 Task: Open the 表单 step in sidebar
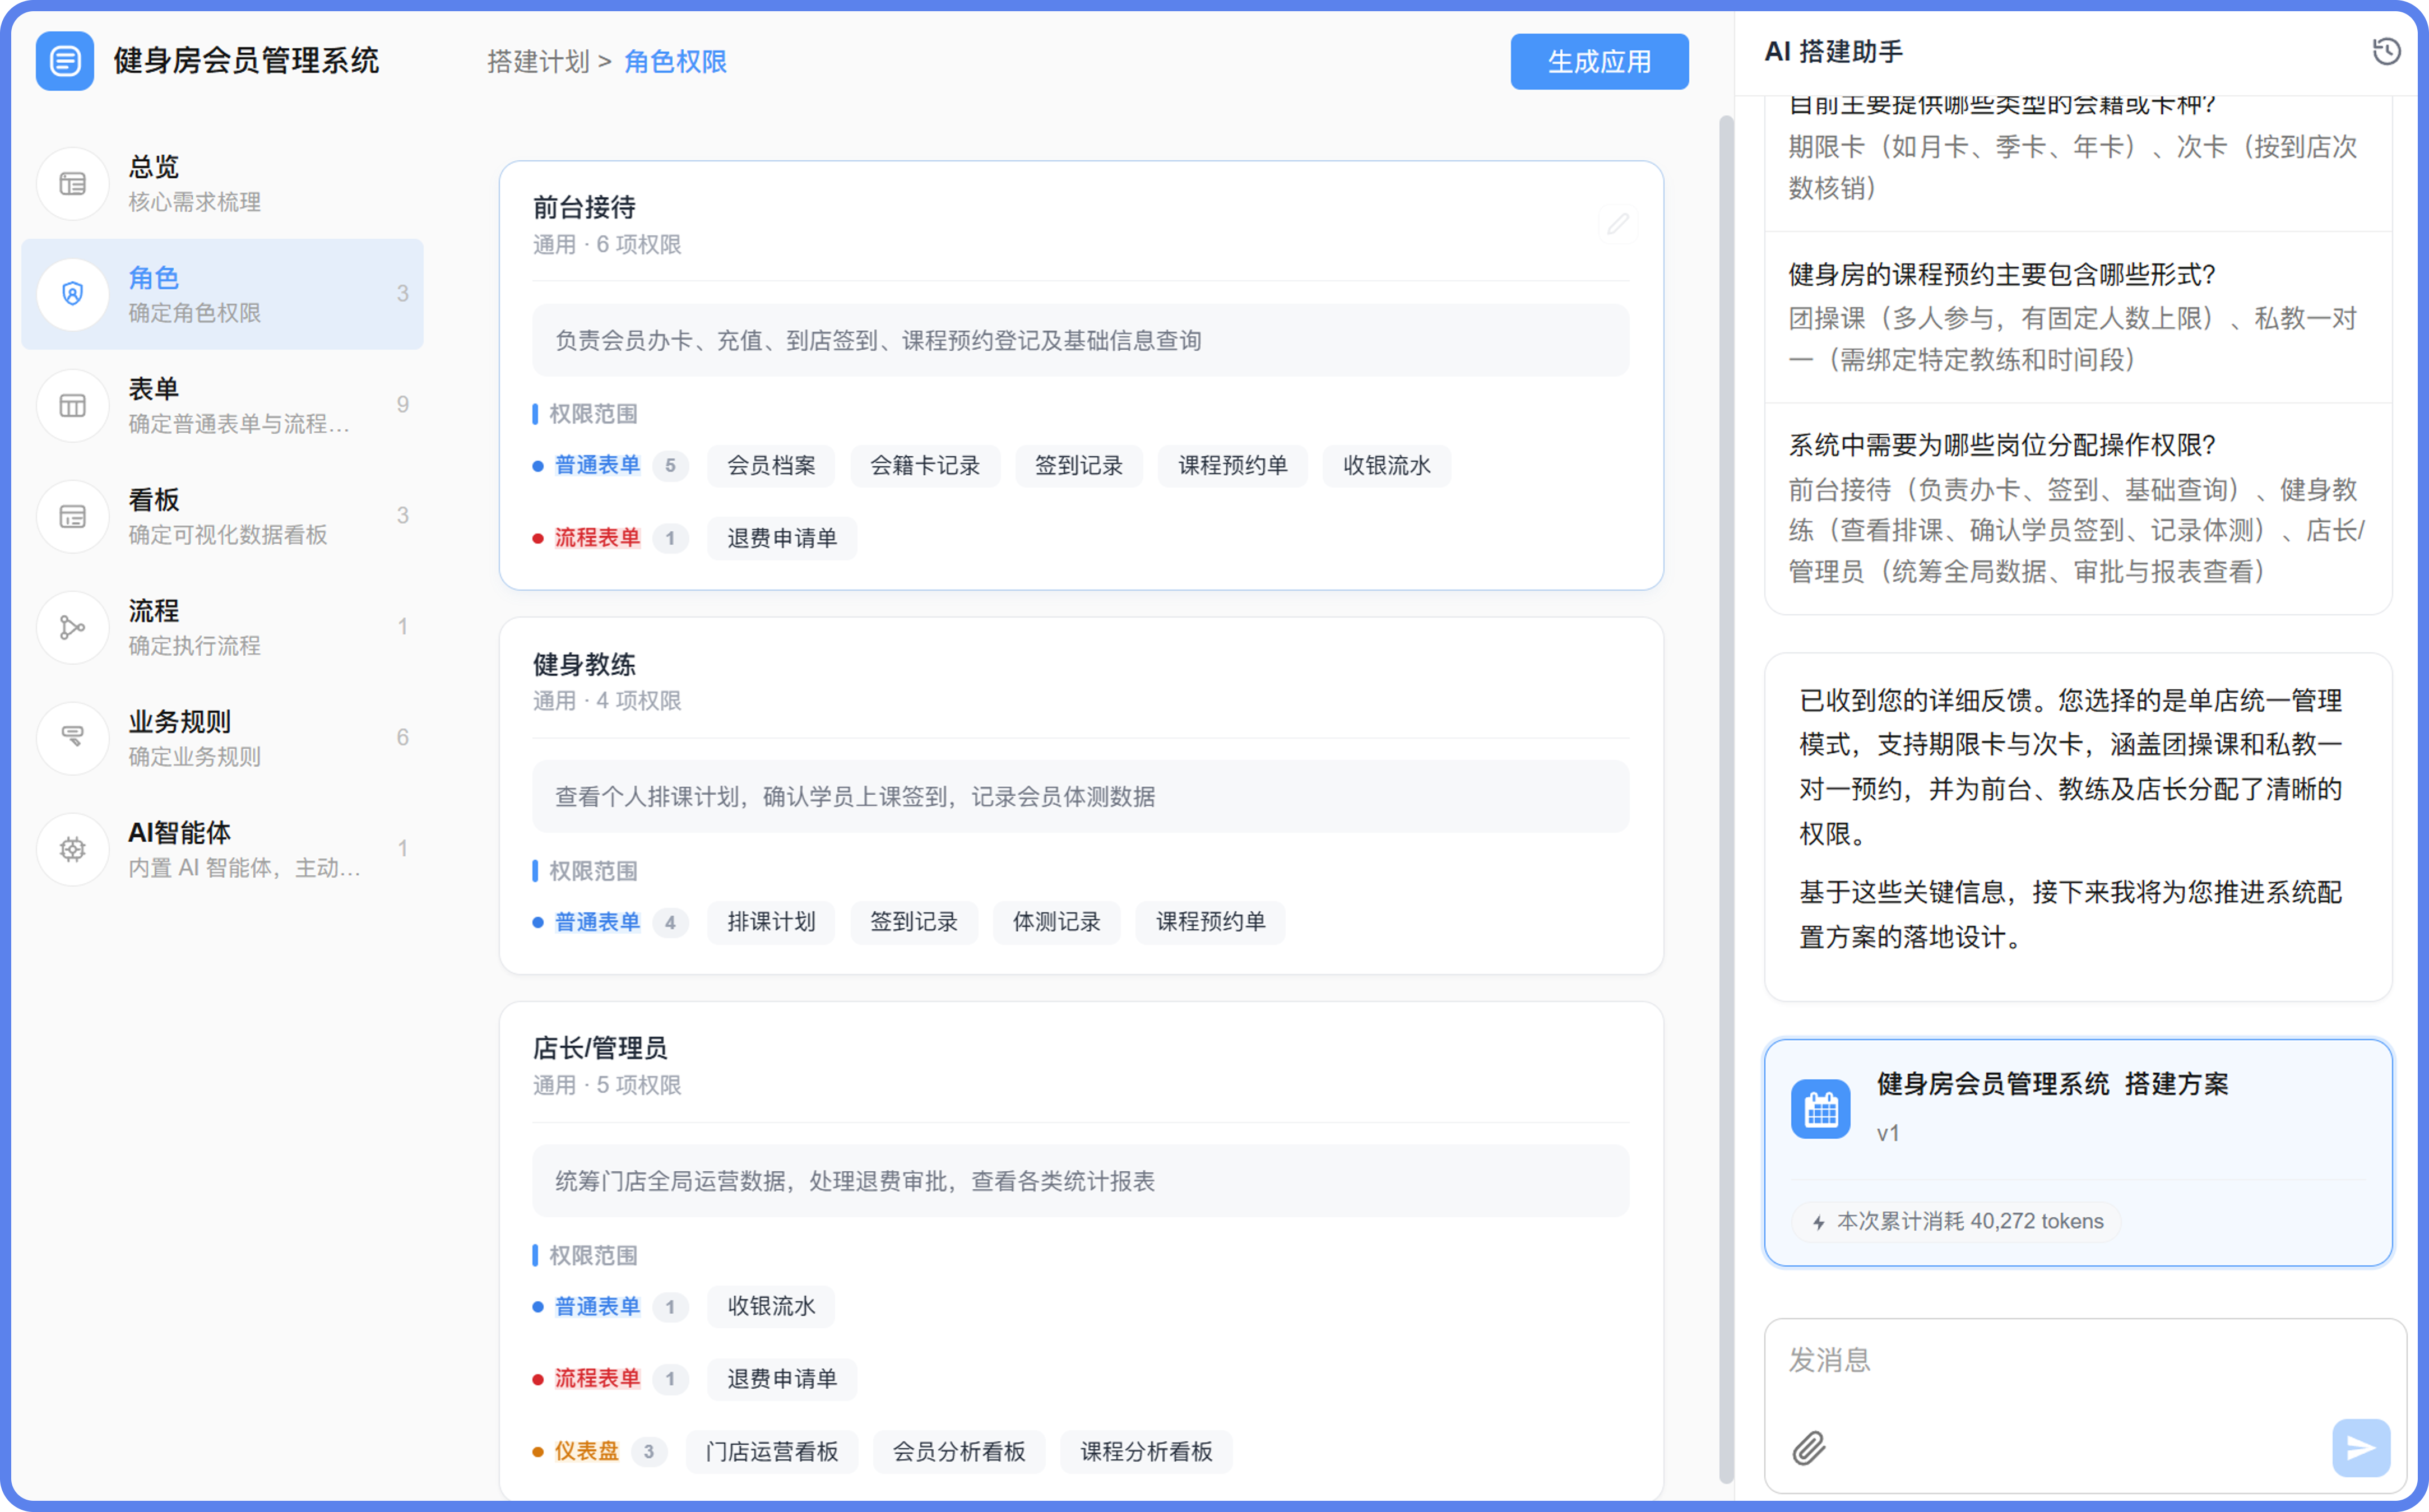coord(222,405)
